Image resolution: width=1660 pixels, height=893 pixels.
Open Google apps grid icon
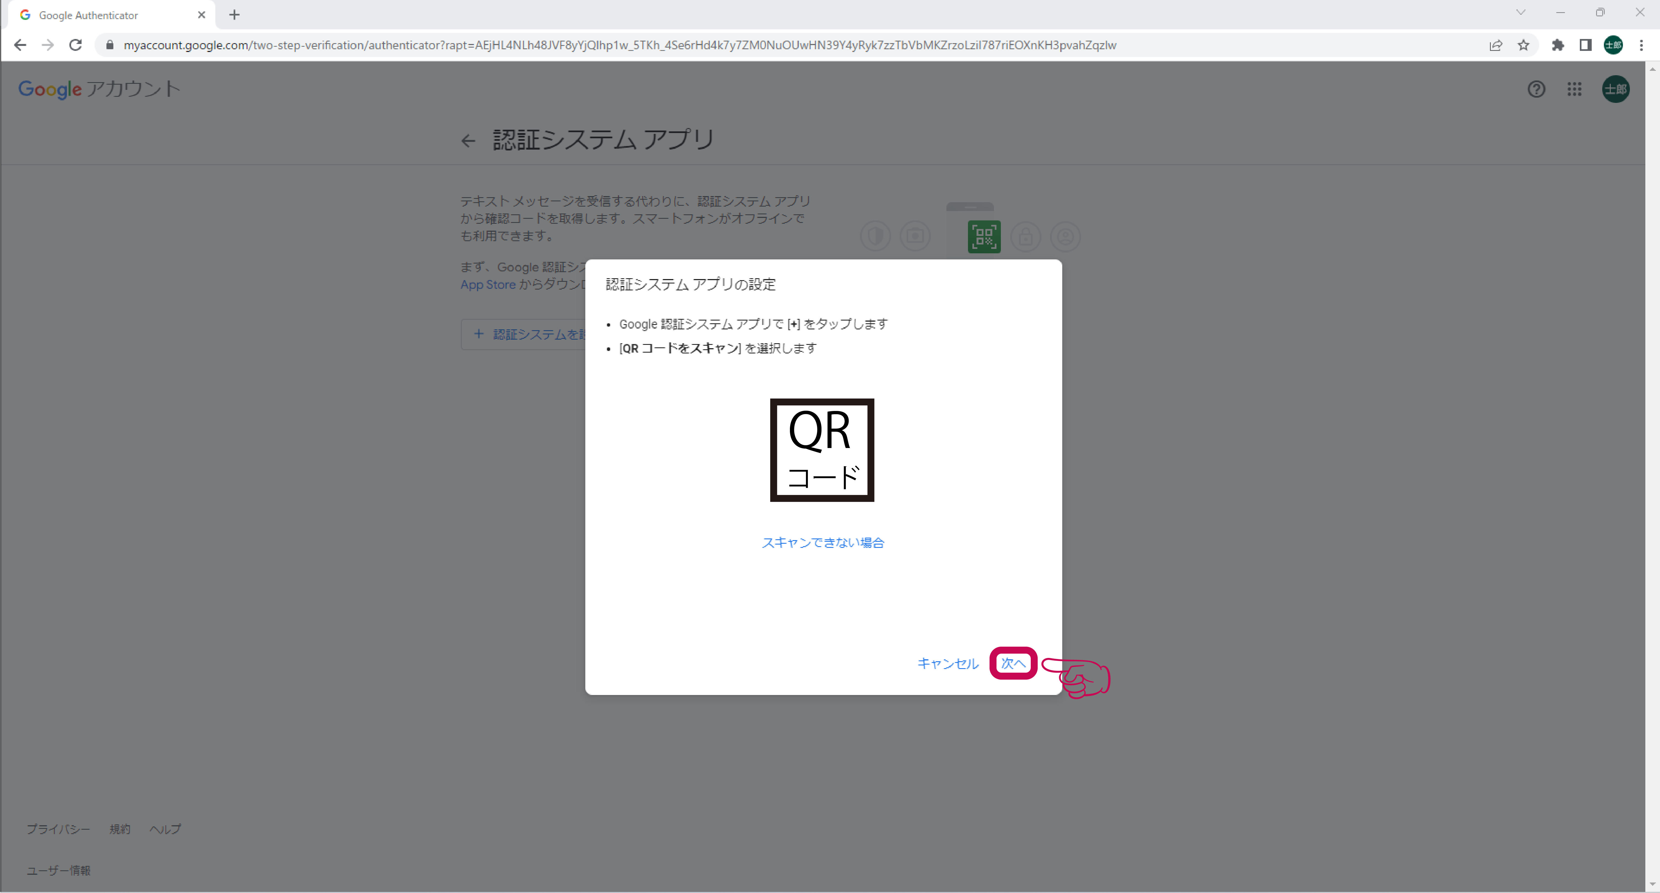(x=1574, y=89)
